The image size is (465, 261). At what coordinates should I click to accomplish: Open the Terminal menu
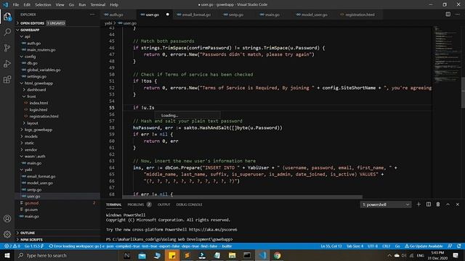(x=97, y=5)
